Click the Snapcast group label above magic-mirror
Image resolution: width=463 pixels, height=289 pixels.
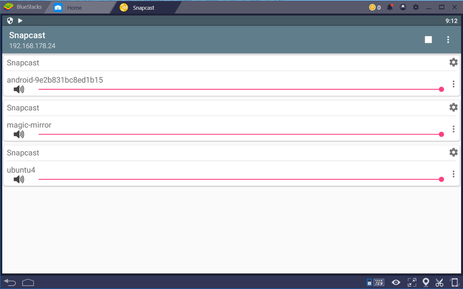point(23,108)
